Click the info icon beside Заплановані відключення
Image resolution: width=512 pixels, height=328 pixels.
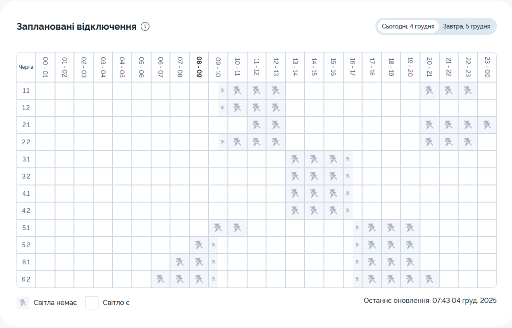click(x=145, y=26)
